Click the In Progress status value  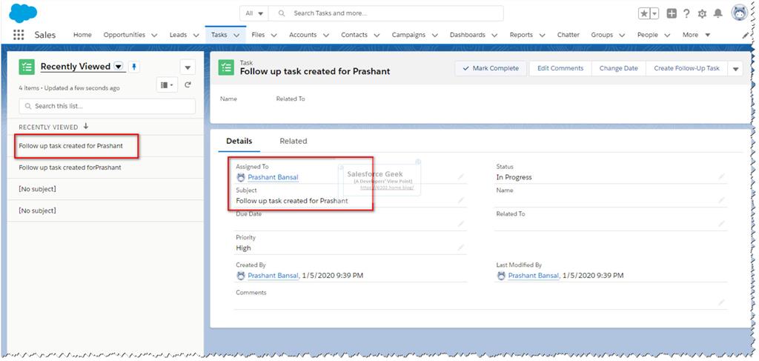pos(514,178)
